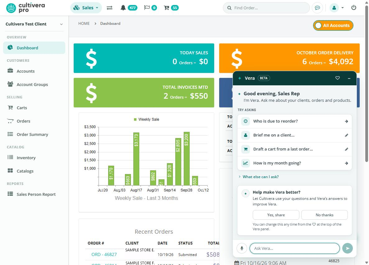Click the person icon beside Brief me on a client
Image resolution: width=369 pixels, height=265 pixels.
(246, 135)
